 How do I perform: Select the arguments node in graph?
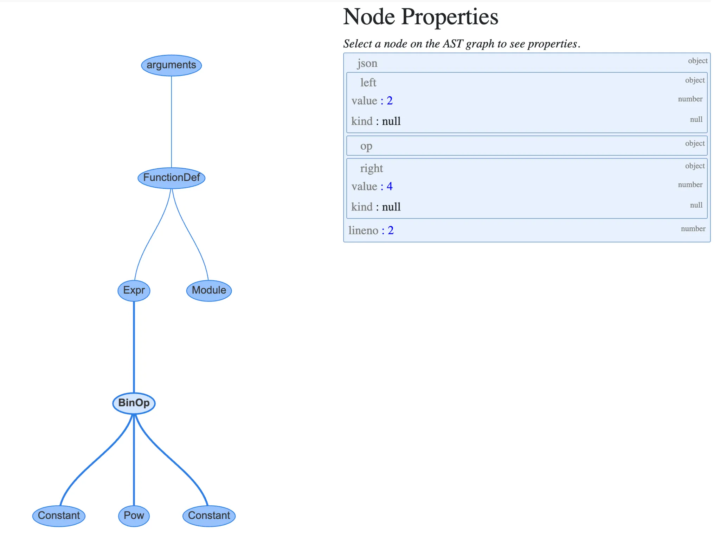pos(171,65)
